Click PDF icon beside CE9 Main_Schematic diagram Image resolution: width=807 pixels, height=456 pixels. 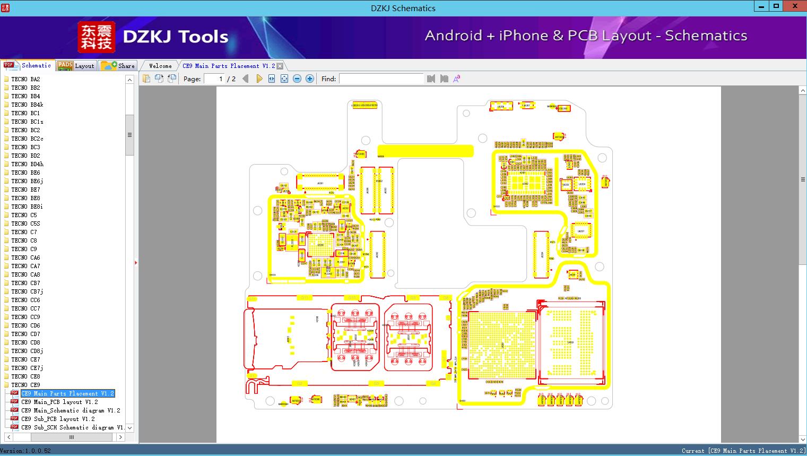14,410
